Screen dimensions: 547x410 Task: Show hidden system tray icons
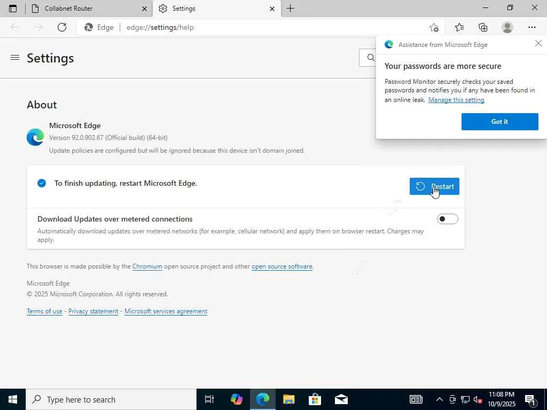(440, 399)
